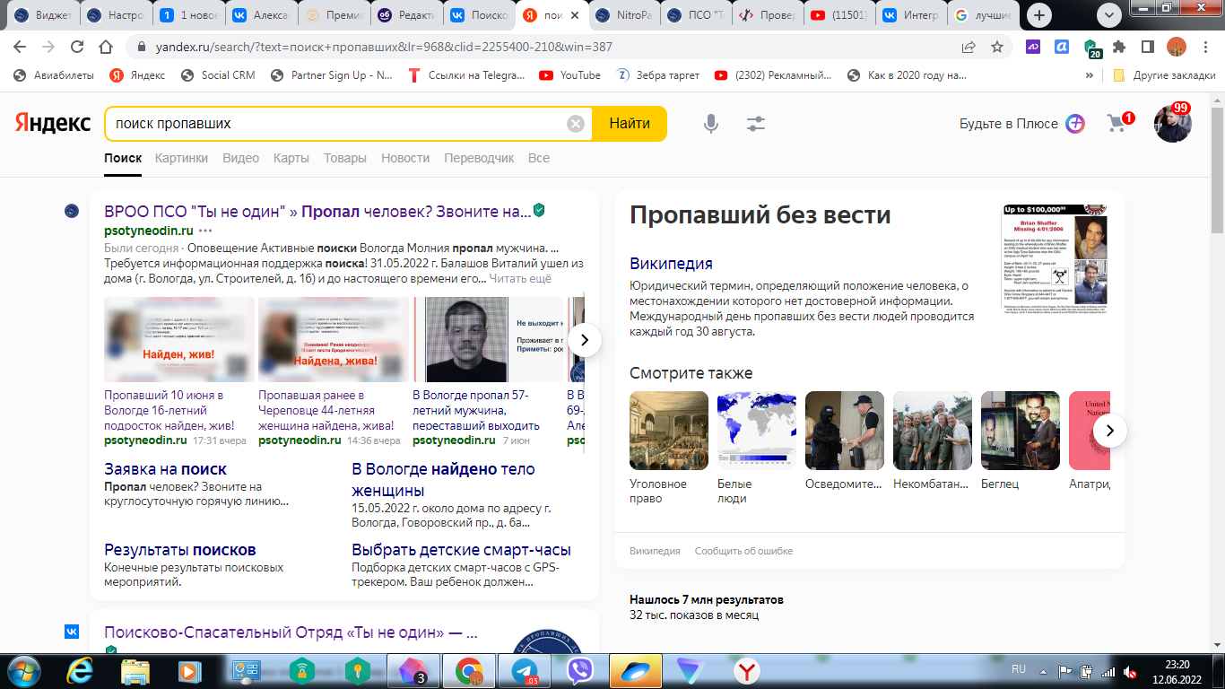Open the 'Все' search categories menu
The width and height of the screenshot is (1225, 689).
click(539, 158)
